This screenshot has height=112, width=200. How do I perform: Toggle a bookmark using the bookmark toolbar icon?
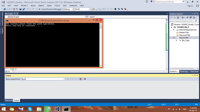pyautogui.click(x=115, y=9)
